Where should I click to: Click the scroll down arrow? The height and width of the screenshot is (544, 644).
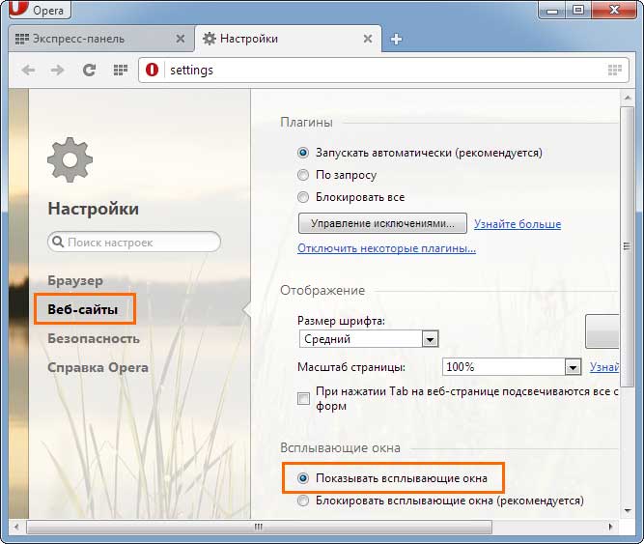(628, 511)
